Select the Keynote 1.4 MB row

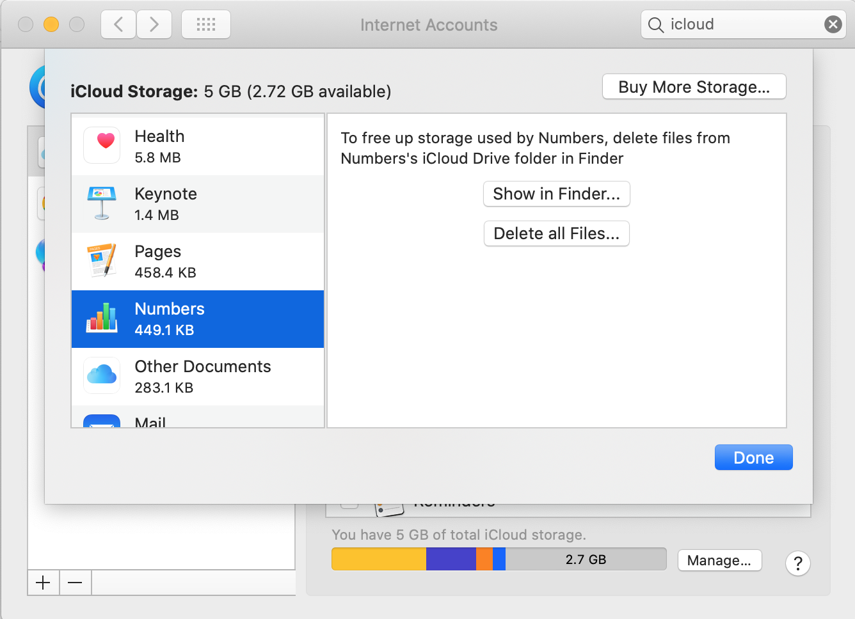(198, 204)
